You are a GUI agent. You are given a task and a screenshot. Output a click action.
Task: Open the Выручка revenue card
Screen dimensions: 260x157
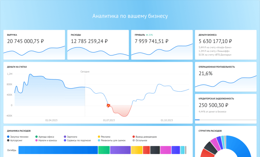pyautogui.click(x=34, y=45)
